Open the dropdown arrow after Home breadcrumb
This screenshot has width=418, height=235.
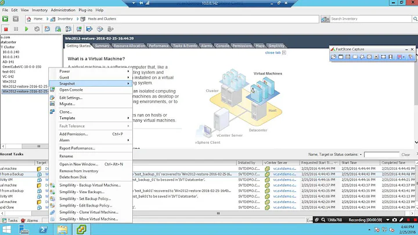point(48,19)
